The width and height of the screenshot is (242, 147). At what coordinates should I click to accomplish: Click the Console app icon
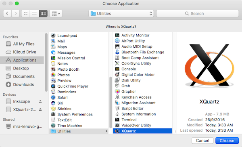pos(117,69)
